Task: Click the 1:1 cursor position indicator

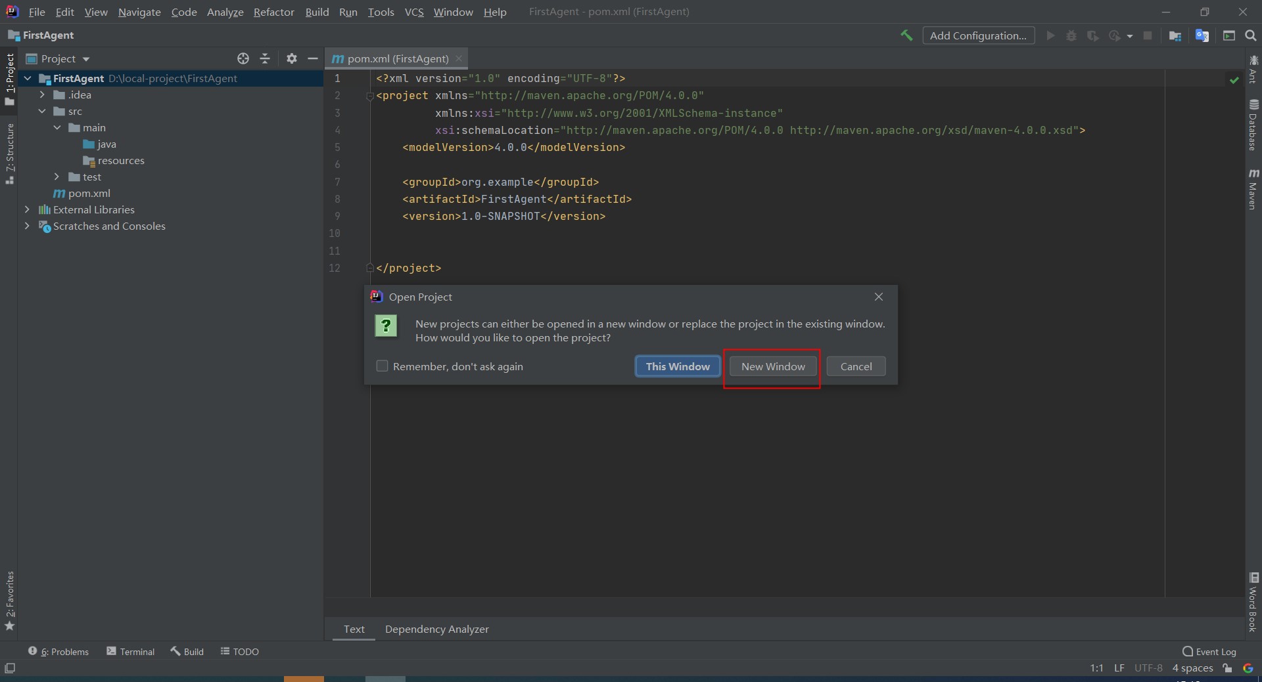Action: 1096,668
